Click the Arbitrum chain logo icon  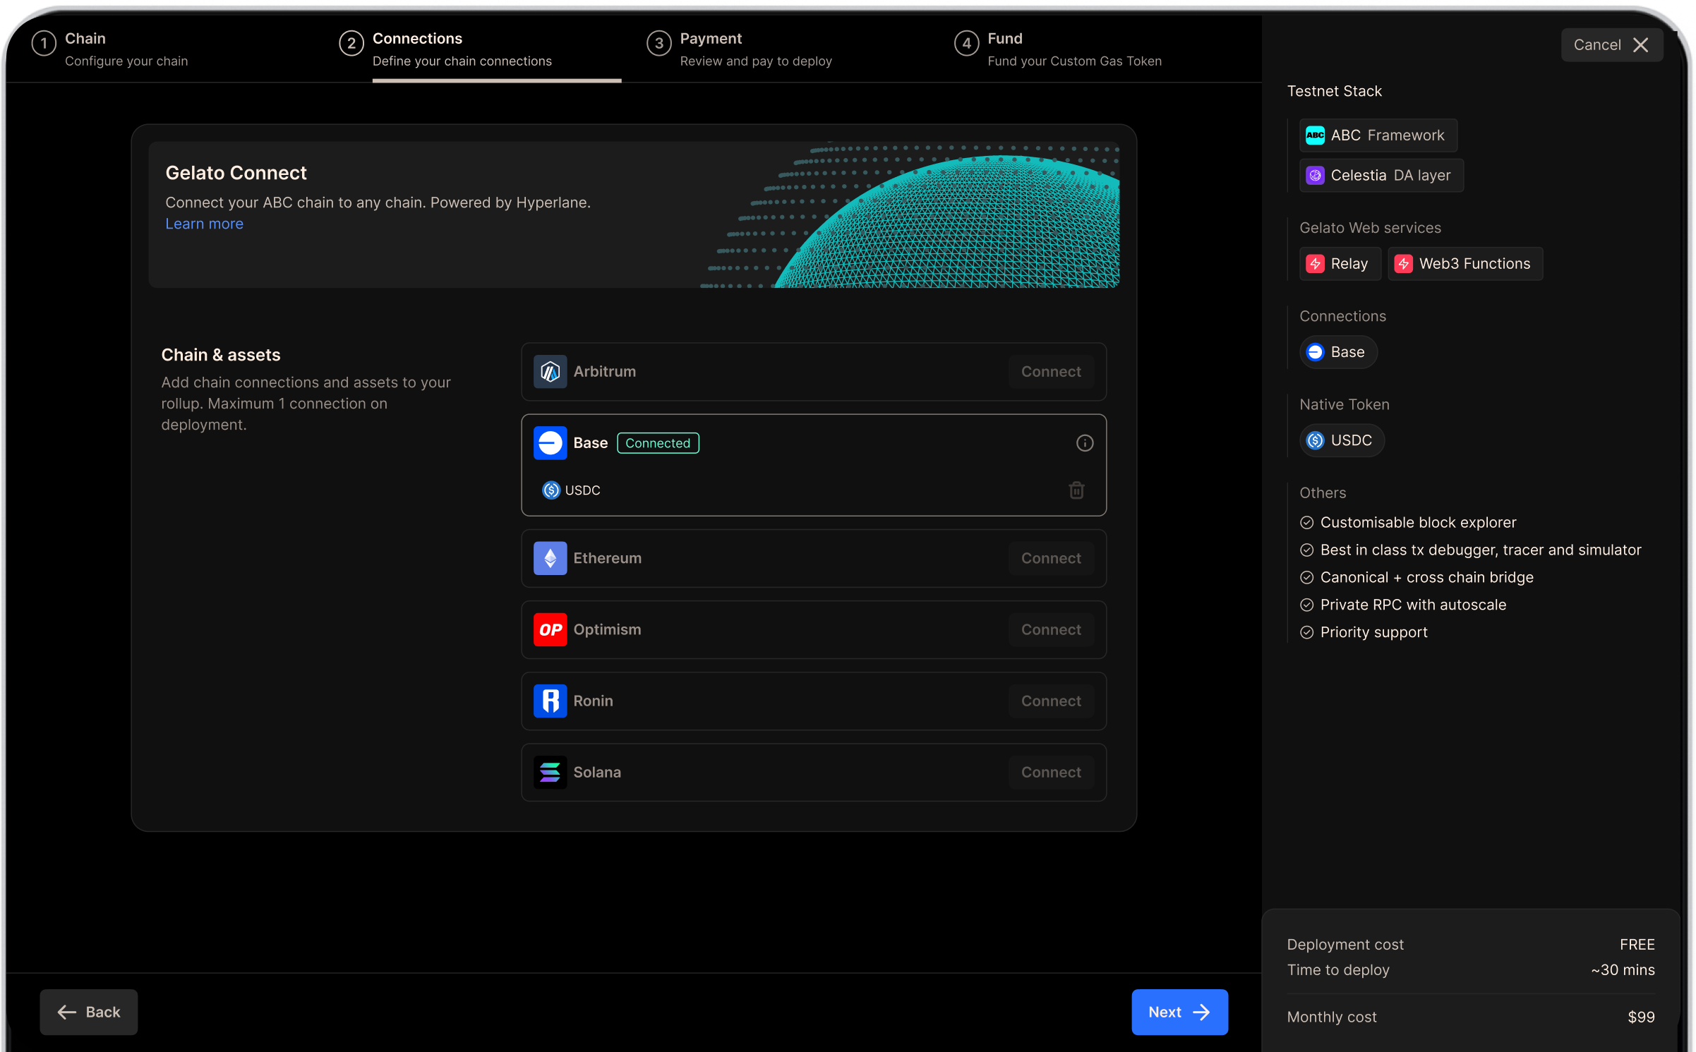pyautogui.click(x=550, y=372)
